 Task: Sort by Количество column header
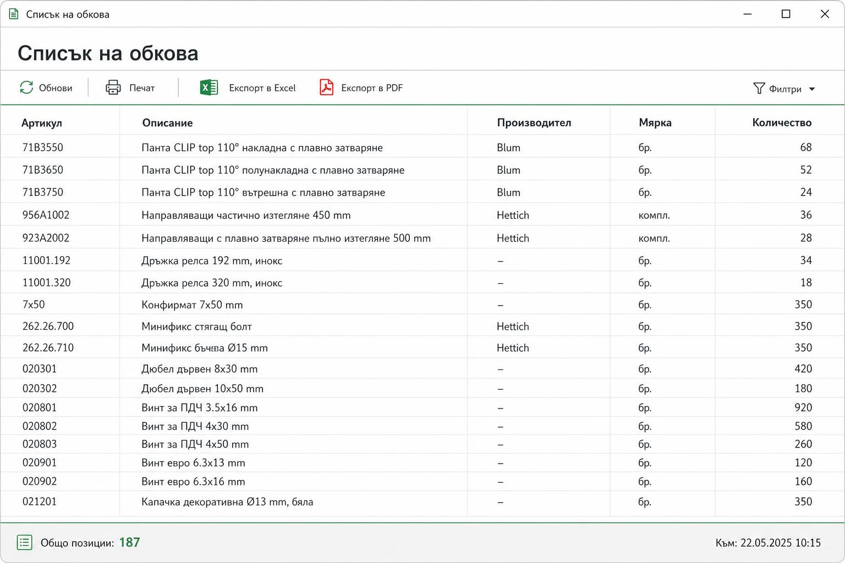(x=782, y=122)
